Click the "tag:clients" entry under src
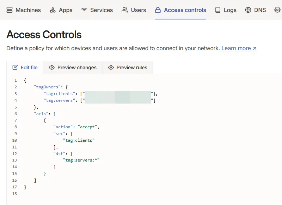Viewport: 282px width, 205px height. pos(79,140)
